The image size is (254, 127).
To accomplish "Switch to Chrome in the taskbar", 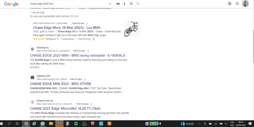I will (26, 124).
